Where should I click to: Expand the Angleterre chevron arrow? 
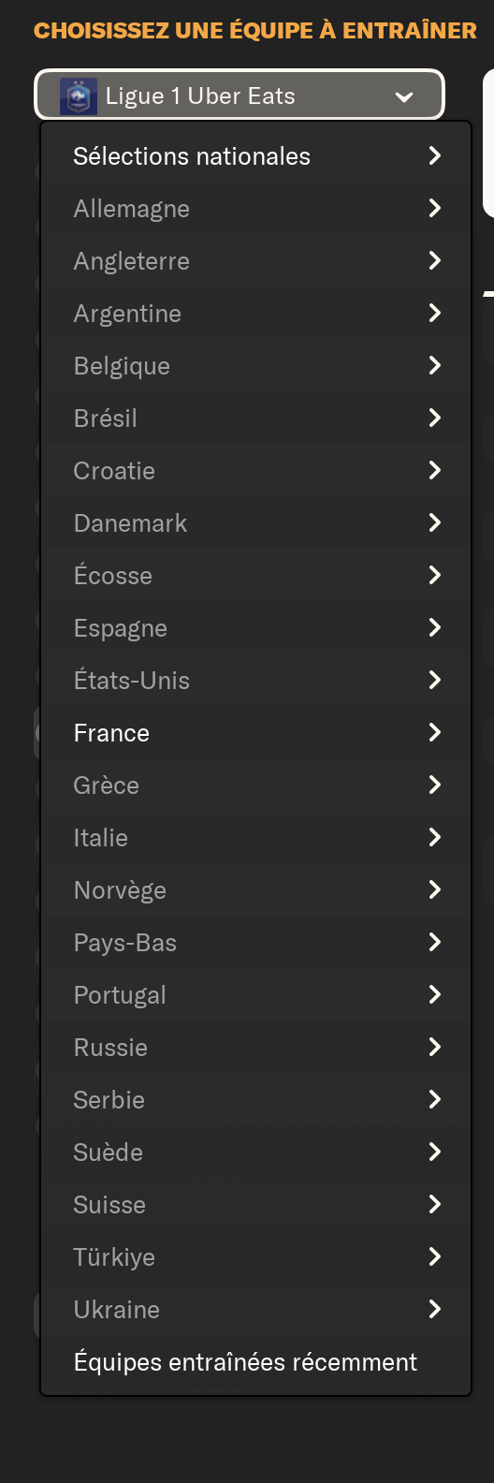click(x=434, y=260)
